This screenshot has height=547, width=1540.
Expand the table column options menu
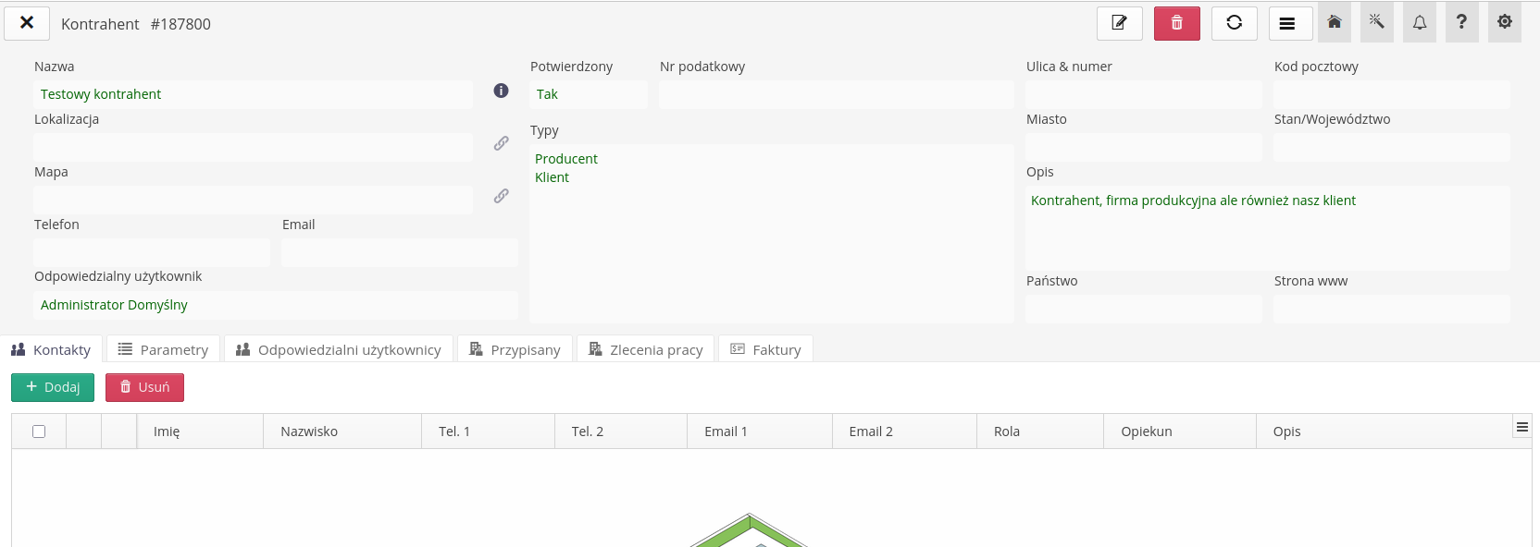tap(1521, 427)
